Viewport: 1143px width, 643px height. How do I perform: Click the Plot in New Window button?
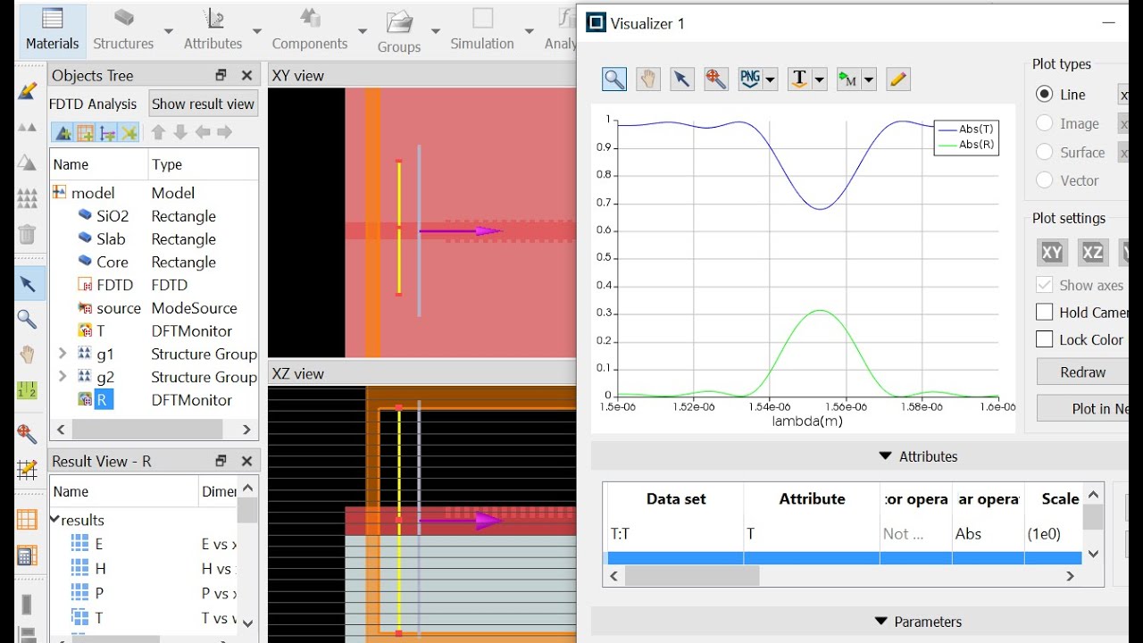click(x=1083, y=408)
